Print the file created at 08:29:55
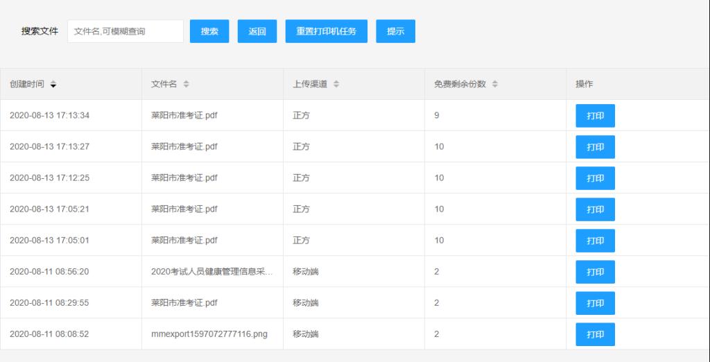The width and height of the screenshot is (710, 362). [595, 303]
